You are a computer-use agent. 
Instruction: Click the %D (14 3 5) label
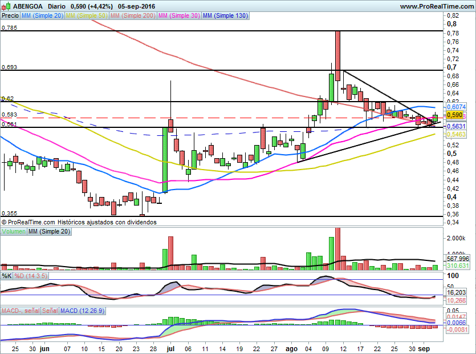[x=31, y=276]
